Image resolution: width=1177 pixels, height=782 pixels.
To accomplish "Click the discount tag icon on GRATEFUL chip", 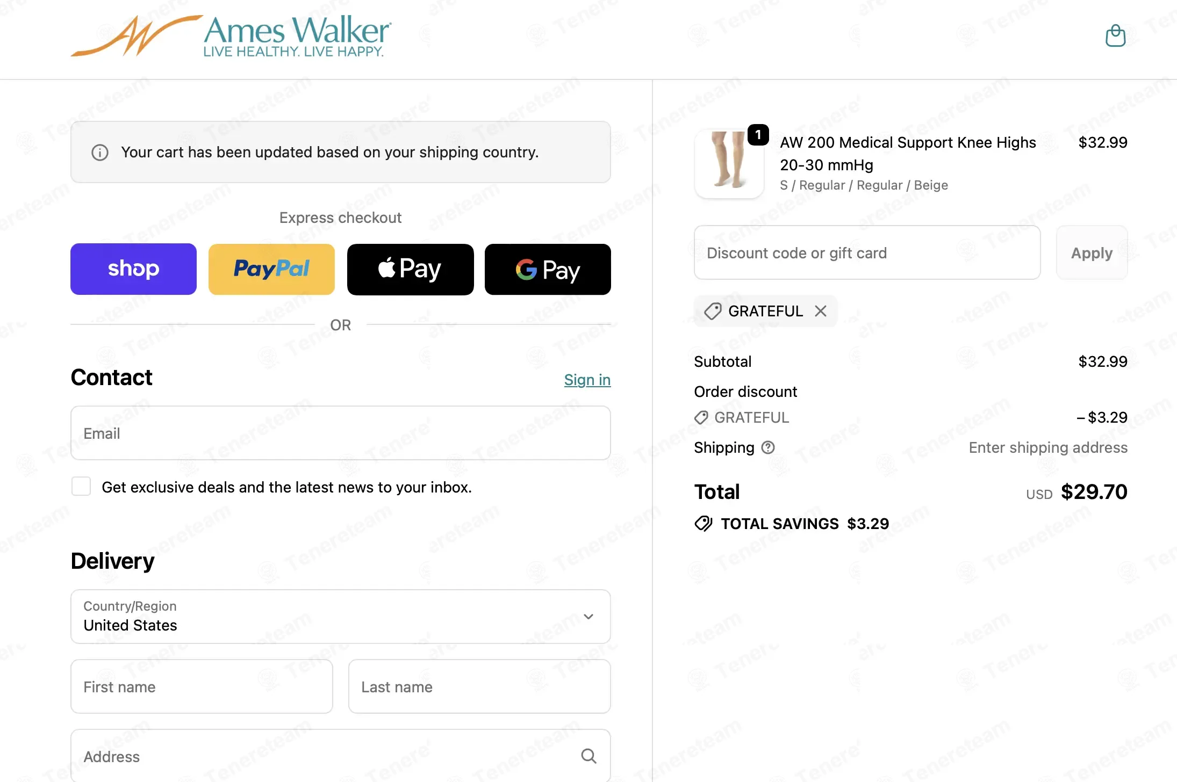I will click(x=713, y=311).
